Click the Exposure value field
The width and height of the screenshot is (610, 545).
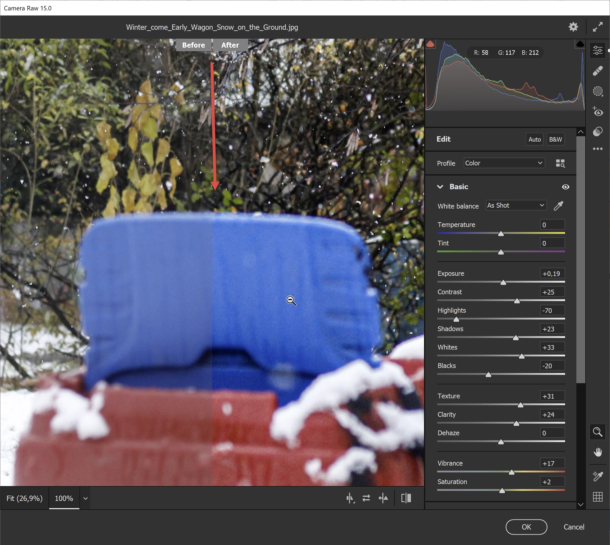pyautogui.click(x=552, y=274)
